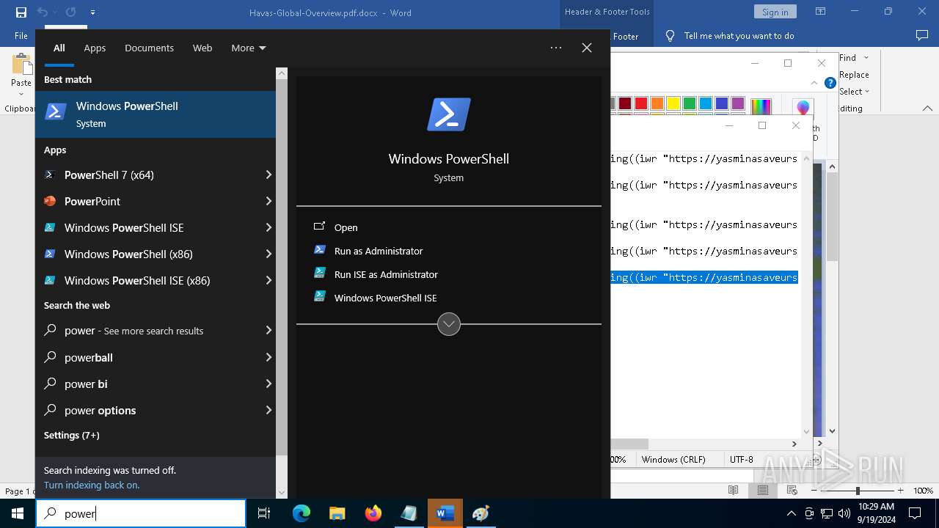
Task: Click Turn indexing back on link
Action: tap(92, 485)
